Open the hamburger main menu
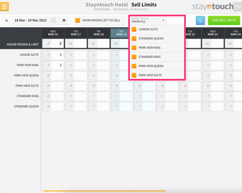Screen dimensions: 242x193 [4, 7]
